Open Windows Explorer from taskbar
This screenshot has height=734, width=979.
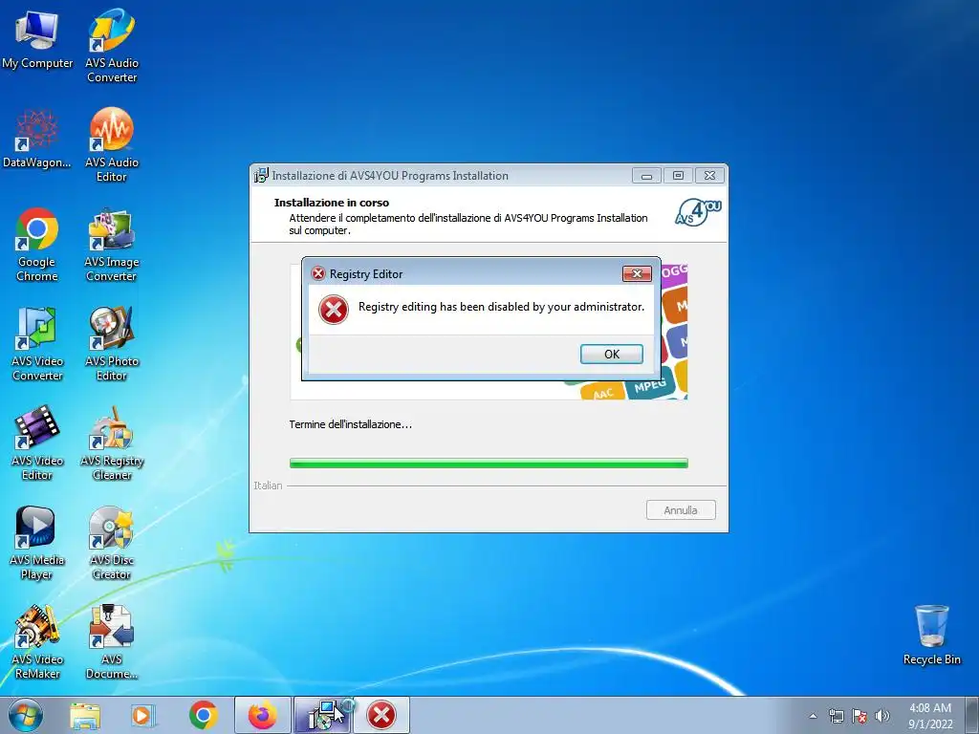tap(85, 715)
